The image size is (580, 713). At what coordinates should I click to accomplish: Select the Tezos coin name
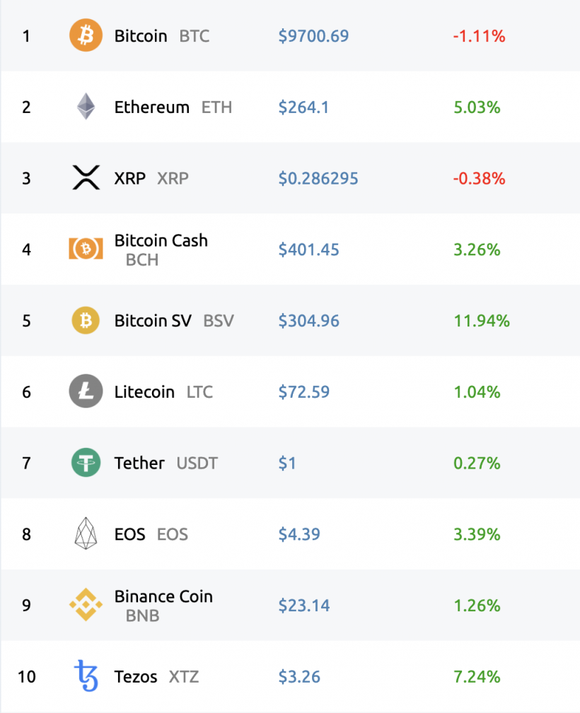[x=136, y=677]
